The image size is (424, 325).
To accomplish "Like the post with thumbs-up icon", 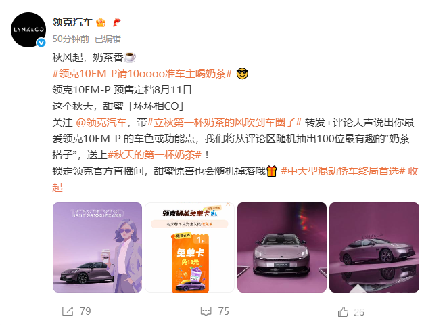I will [x=343, y=311].
